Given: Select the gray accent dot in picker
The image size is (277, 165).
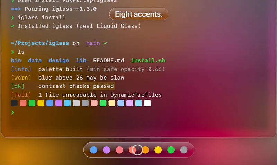Looking at the screenshot, I should click(x=184, y=150).
